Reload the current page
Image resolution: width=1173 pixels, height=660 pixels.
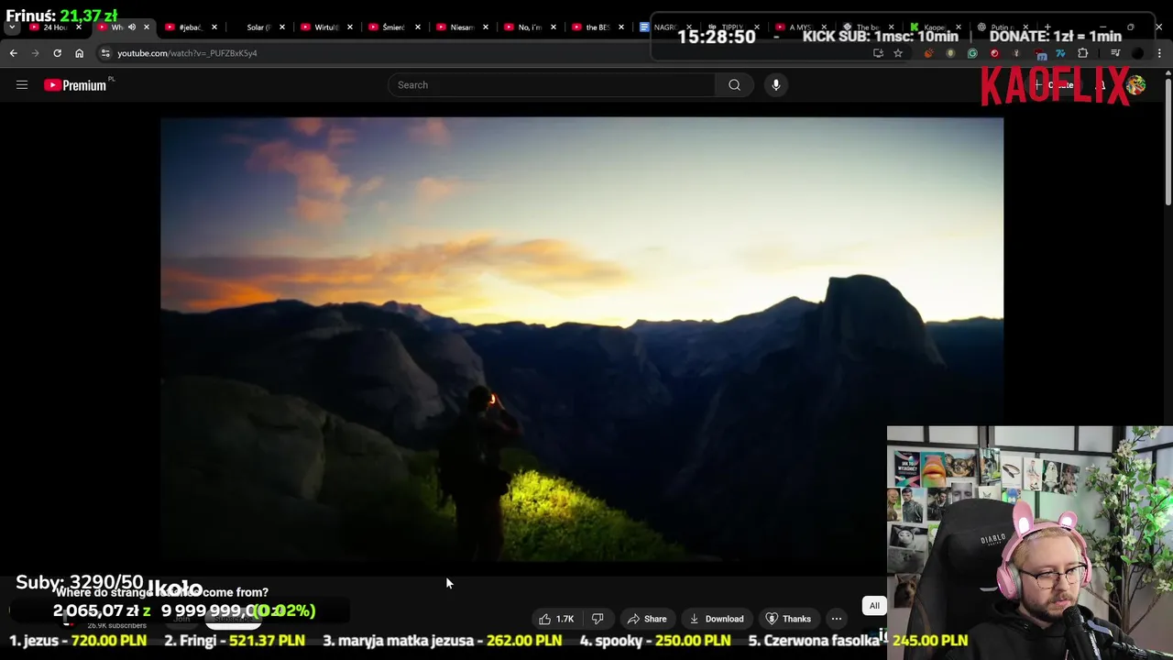(57, 53)
